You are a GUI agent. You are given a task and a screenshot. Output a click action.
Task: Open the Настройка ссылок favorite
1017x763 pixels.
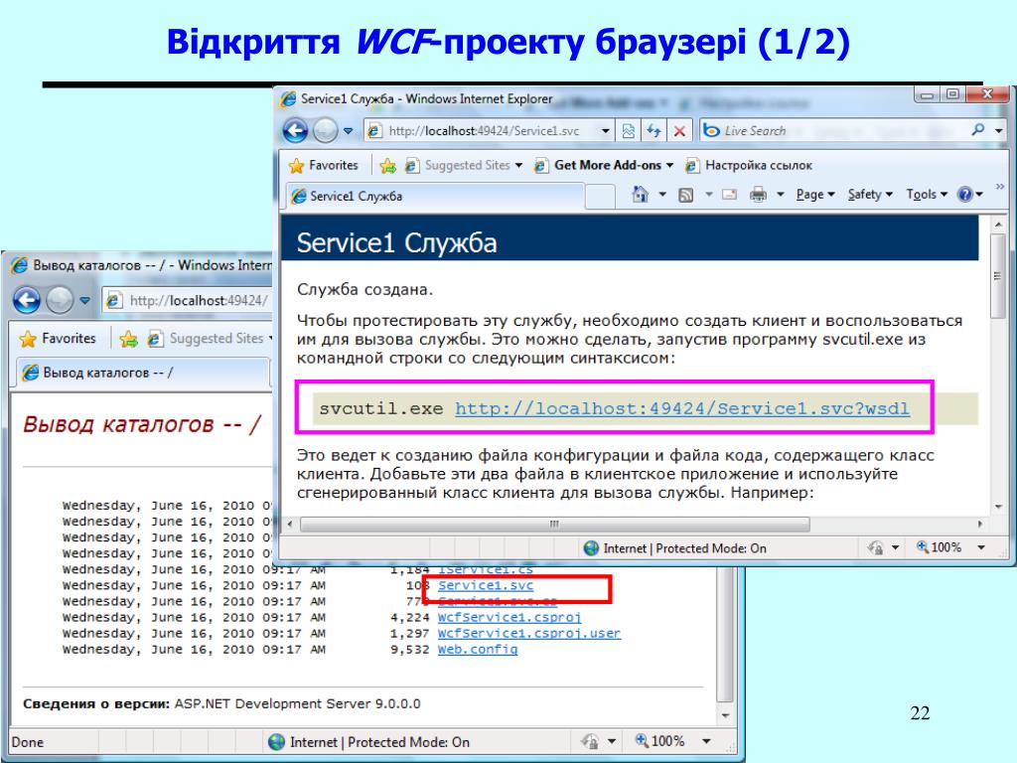pos(749,165)
